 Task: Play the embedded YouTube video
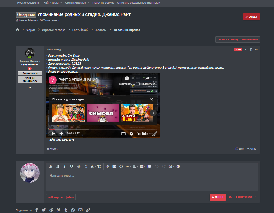pyautogui.click(x=53, y=133)
